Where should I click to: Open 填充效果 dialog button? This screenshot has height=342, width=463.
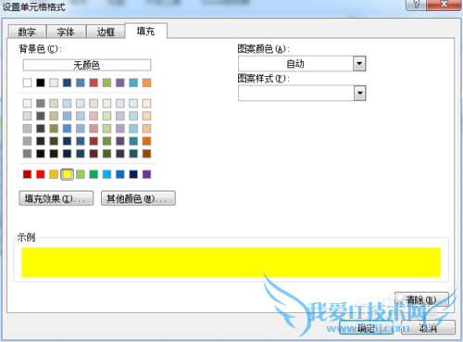tap(56, 198)
